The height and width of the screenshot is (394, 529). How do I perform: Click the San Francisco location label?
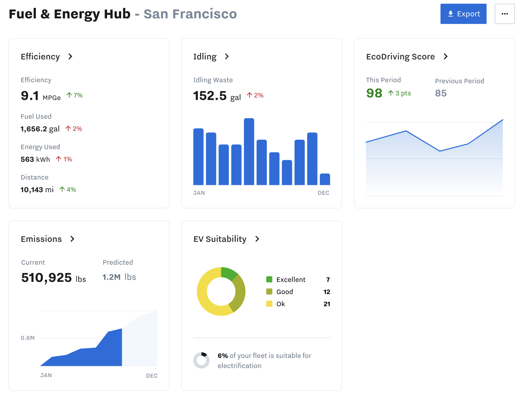190,14
